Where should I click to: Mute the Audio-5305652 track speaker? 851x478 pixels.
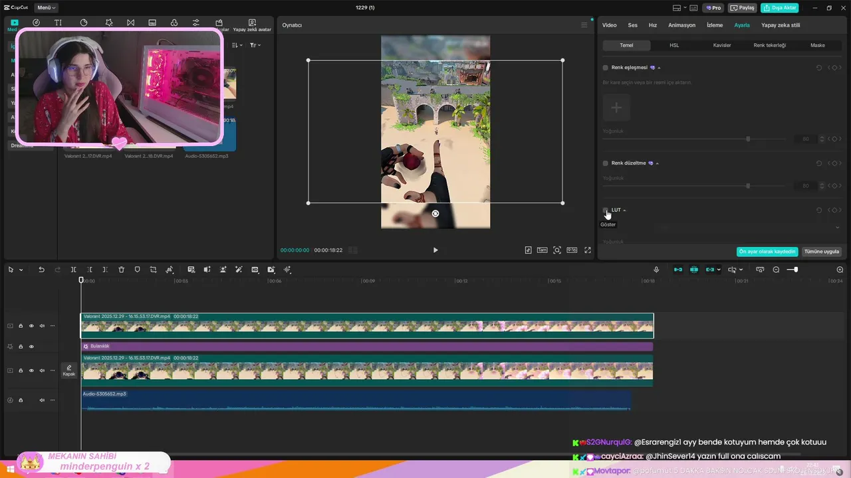point(42,400)
